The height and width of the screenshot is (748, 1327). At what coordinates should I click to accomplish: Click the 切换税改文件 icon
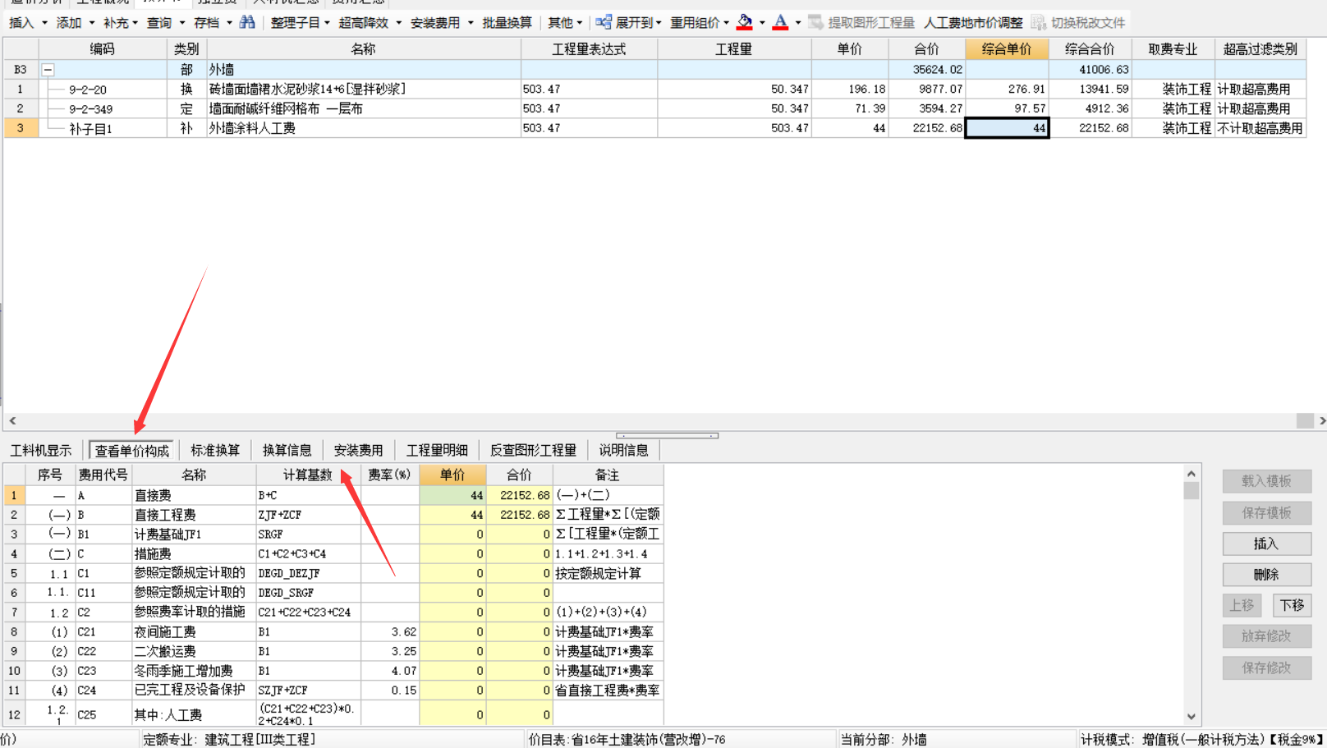point(1039,22)
